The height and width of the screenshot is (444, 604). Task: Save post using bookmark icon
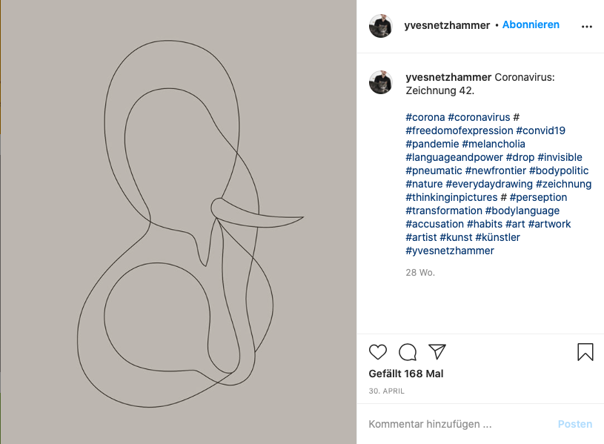coord(585,351)
